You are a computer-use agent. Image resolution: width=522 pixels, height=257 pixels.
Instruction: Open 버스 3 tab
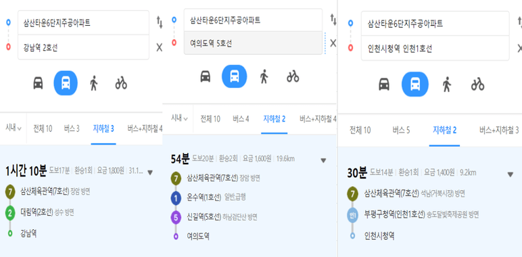72,129
